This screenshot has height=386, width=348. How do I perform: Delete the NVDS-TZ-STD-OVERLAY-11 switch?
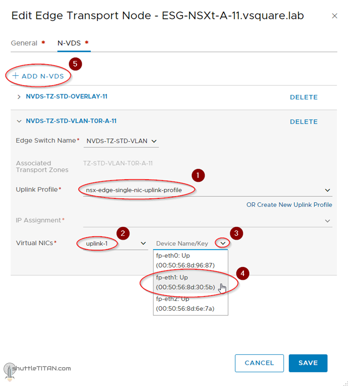pyautogui.click(x=303, y=97)
